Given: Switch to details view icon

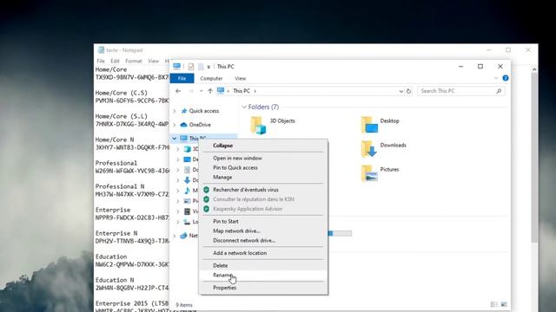Looking at the screenshot, I should click(493, 304).
